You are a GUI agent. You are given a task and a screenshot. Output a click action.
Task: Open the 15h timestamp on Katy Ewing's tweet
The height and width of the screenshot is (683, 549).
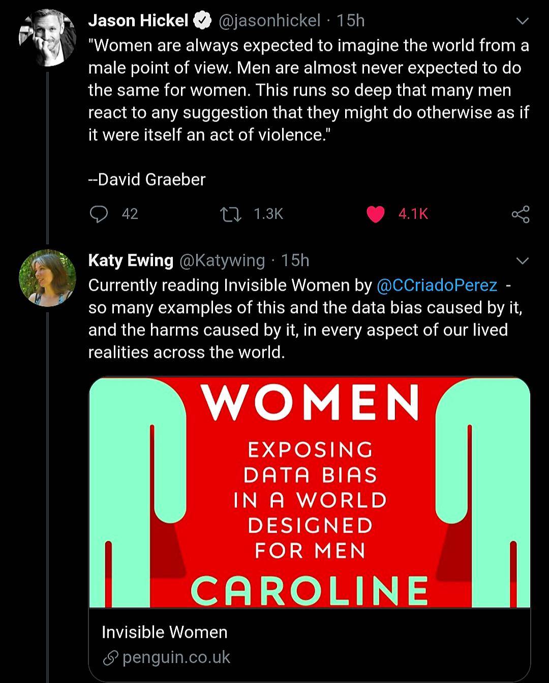pos(295,261)
